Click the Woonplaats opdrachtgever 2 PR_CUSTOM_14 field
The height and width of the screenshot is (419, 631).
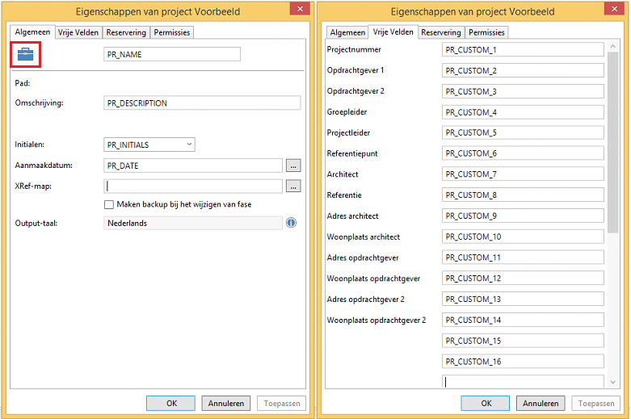pos(523,320)
